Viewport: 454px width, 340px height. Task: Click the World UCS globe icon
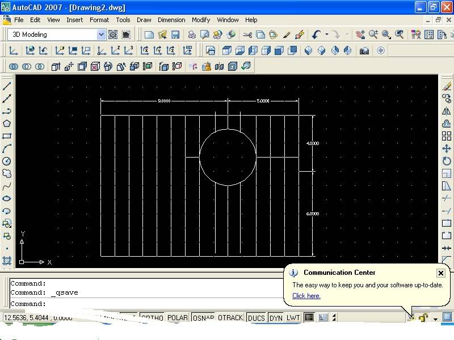pos(30,51)
